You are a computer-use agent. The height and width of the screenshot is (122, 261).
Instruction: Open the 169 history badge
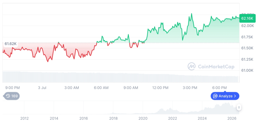[x=11, y=96]
